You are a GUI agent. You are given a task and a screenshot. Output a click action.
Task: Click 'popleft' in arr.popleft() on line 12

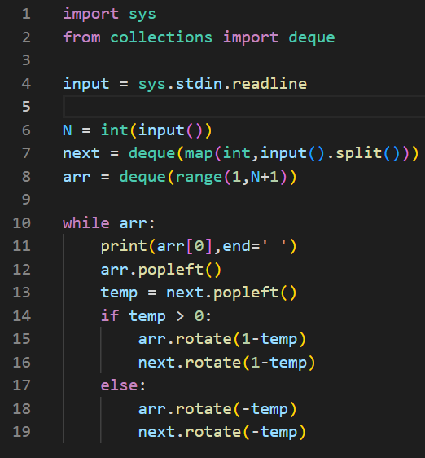pyautogui.click(x=171, y=270)
